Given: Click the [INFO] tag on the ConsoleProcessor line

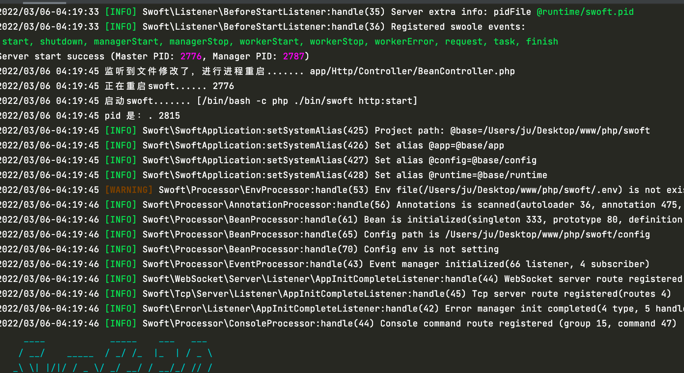Looking at the screenshot, I should [x=121, y=323].
